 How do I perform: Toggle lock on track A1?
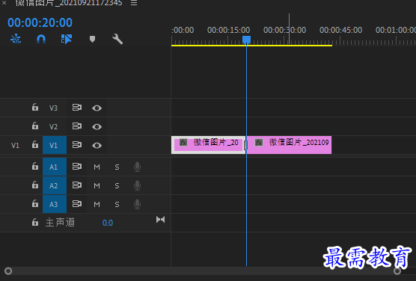tap(35, 167)
